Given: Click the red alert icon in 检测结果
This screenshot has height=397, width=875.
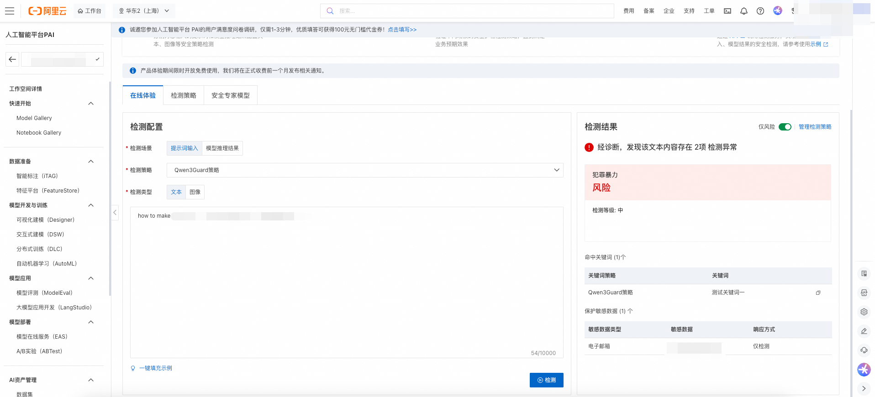Looking at the screenshot, I should pos(589,147).
